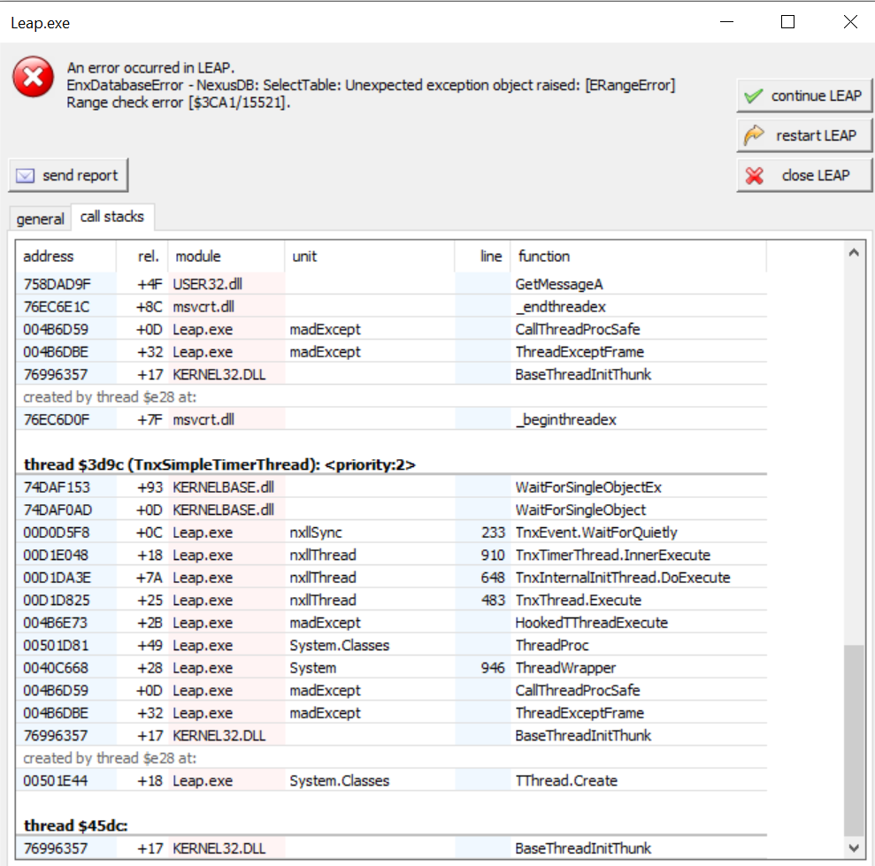Click the restart LEAP button

tap(803, 135)
